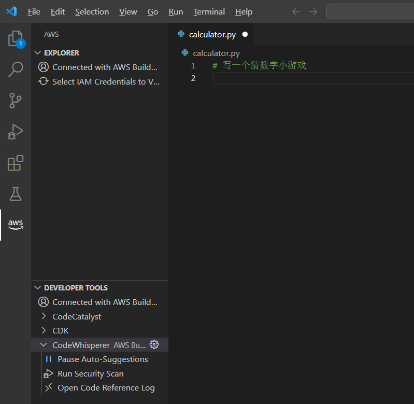414x404 pixels.
Task: Open the Explorer view in activity bar
Action: tap(16, 39)
